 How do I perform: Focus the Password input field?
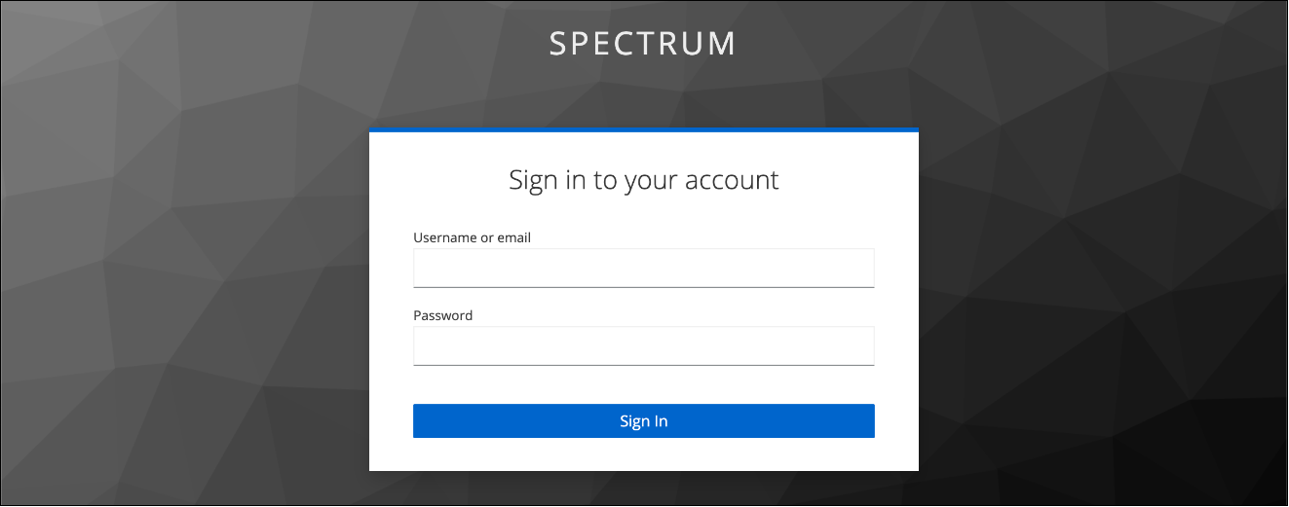pos(643,345)
